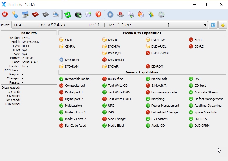Click the Media R/W Capabilities header
228x161 pixels.
click(142, 33)
